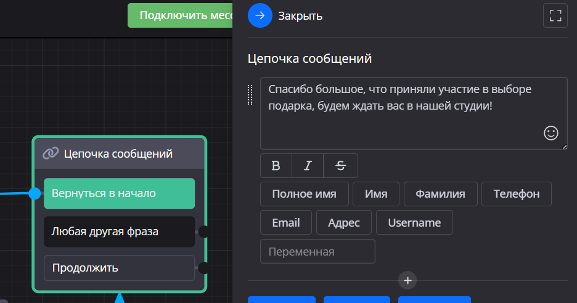The image size is (577, 303).
Task: Toggle strikethrough text formatting
Action: 340,166
